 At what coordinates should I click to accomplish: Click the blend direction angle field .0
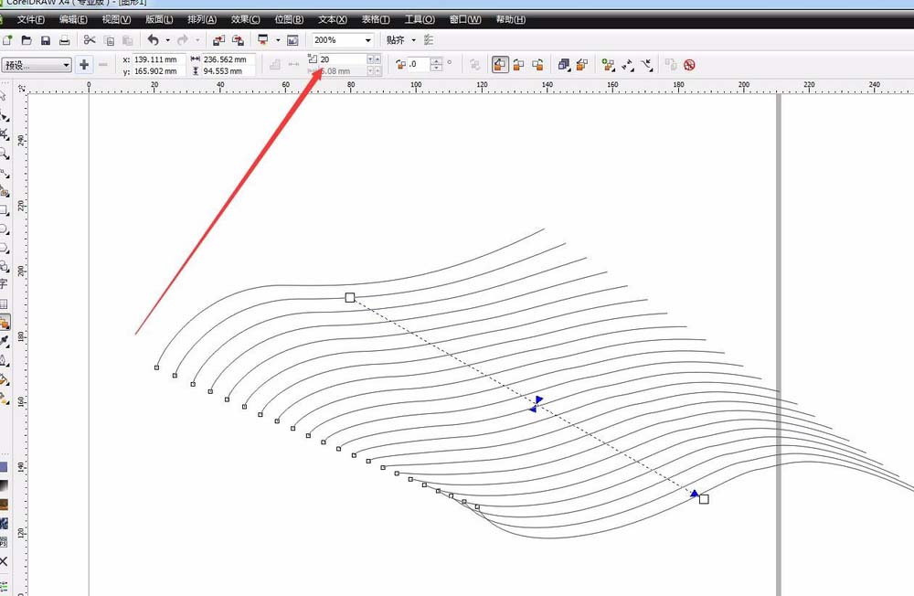[419, 64]
